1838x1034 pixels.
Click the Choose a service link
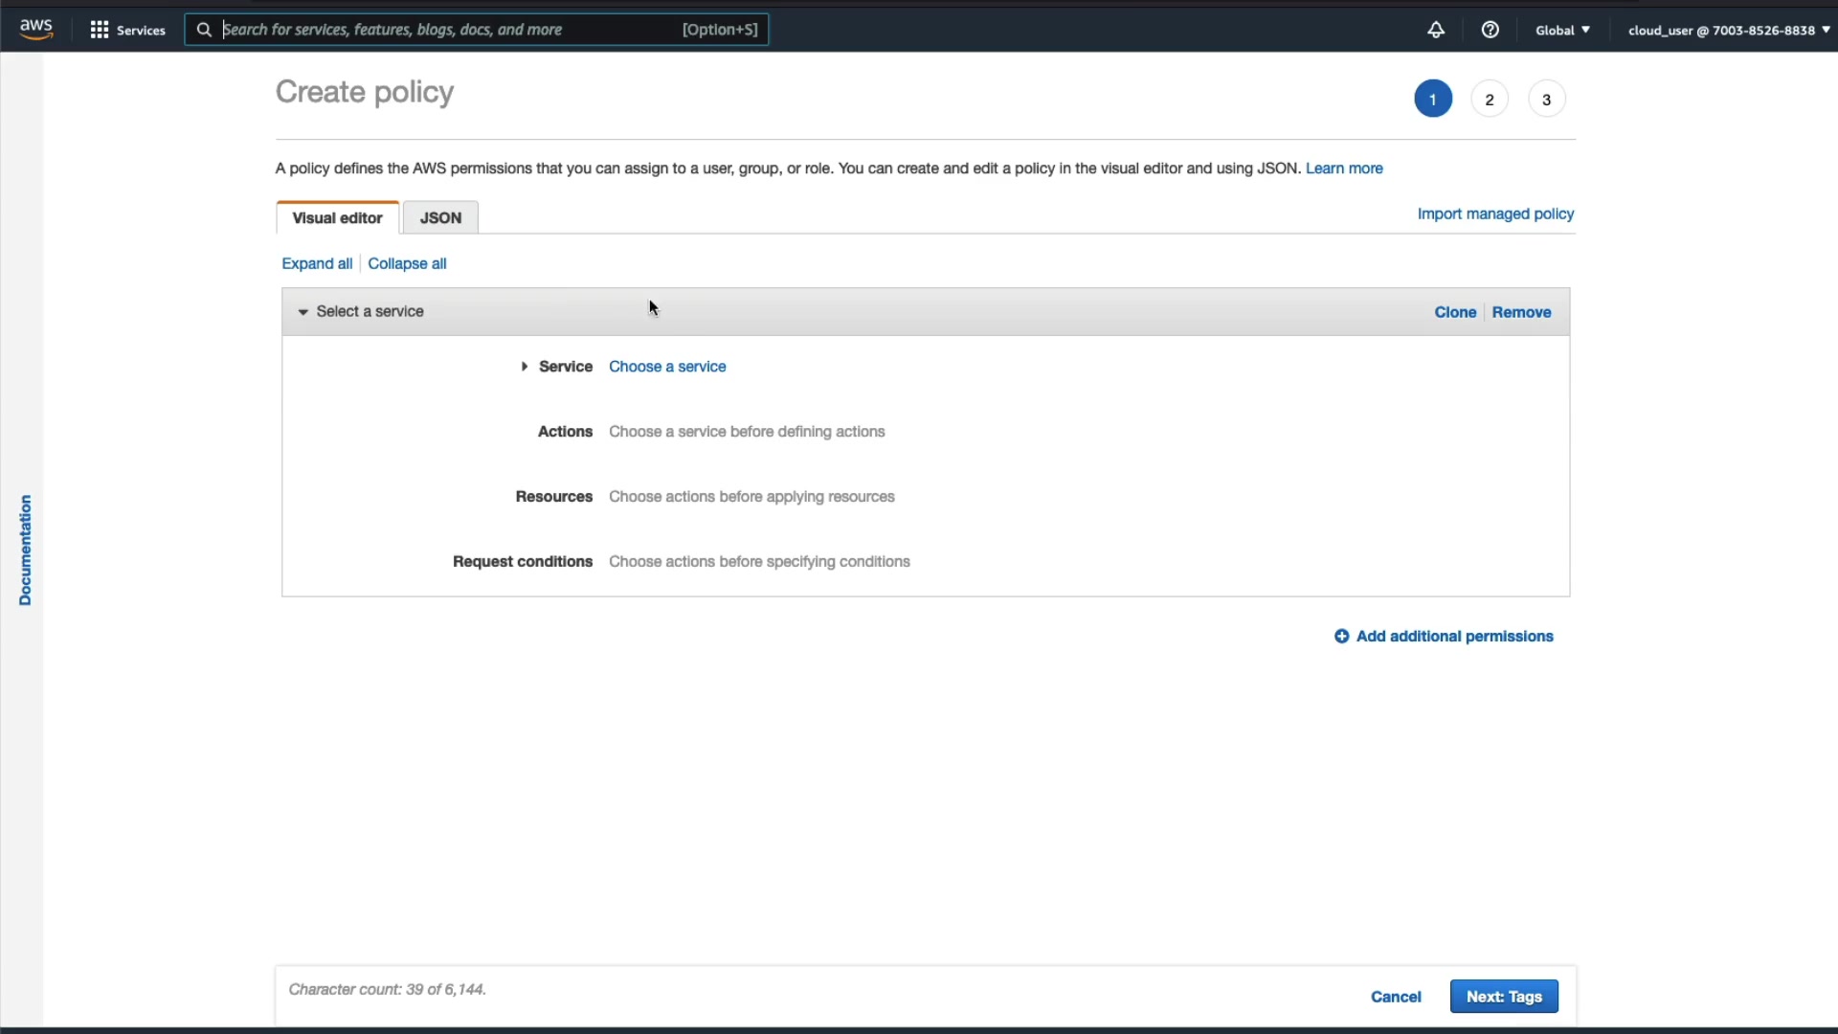(x=667, y=367)
